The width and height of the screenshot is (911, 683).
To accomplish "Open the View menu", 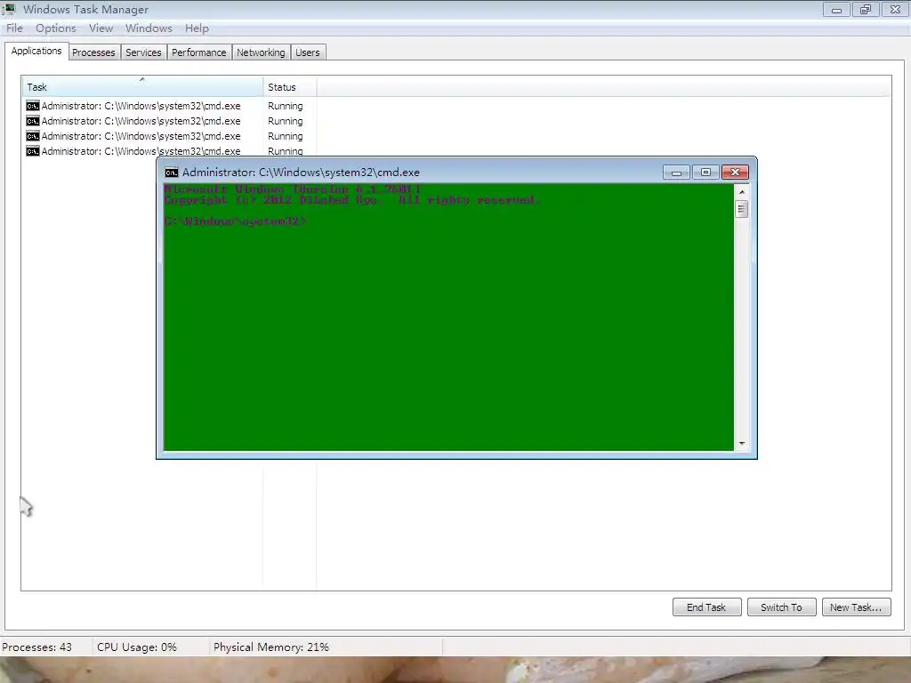I will [x=101, y=28].
